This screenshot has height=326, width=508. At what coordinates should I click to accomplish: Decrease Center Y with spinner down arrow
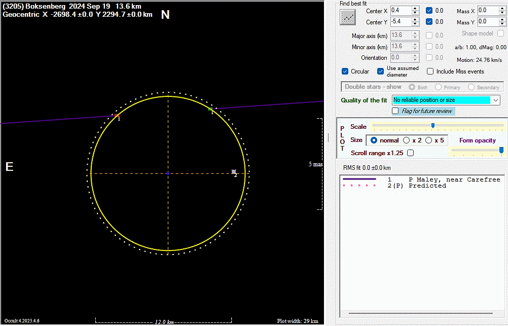(x=415, y=24)
